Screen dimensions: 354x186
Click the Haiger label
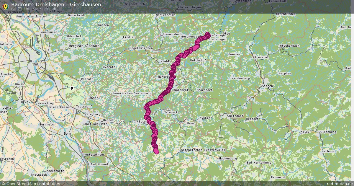click(x=306, y=132)
